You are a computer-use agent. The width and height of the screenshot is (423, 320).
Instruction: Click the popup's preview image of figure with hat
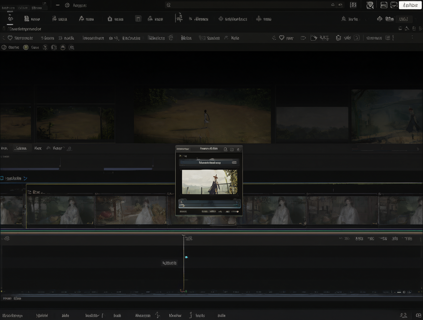click(x=210, y=182)
